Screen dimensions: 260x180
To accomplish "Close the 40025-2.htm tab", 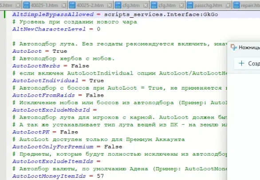I will (110, 5).
